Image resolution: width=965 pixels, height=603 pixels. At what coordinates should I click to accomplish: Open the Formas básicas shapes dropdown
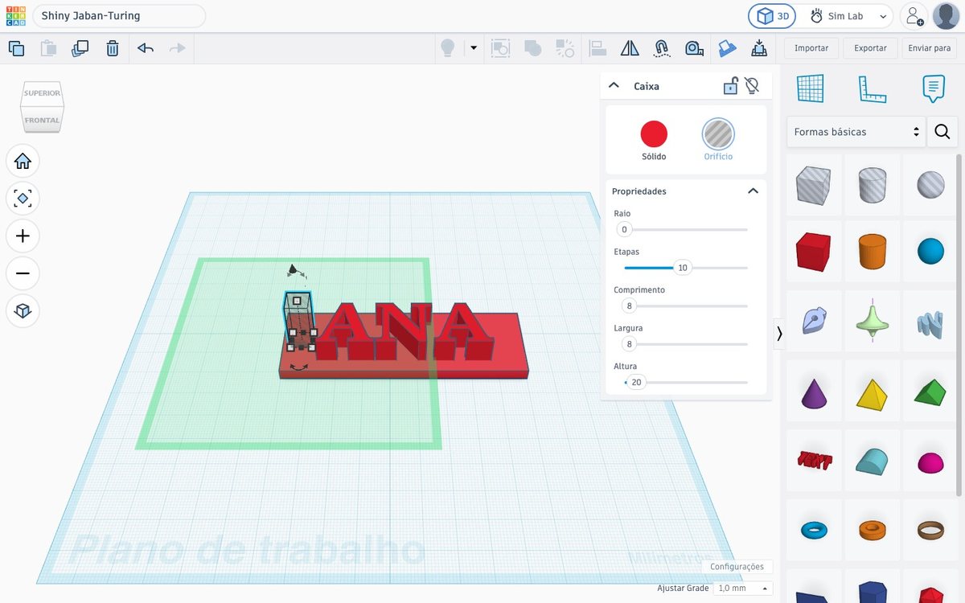(x=856, y=132)
